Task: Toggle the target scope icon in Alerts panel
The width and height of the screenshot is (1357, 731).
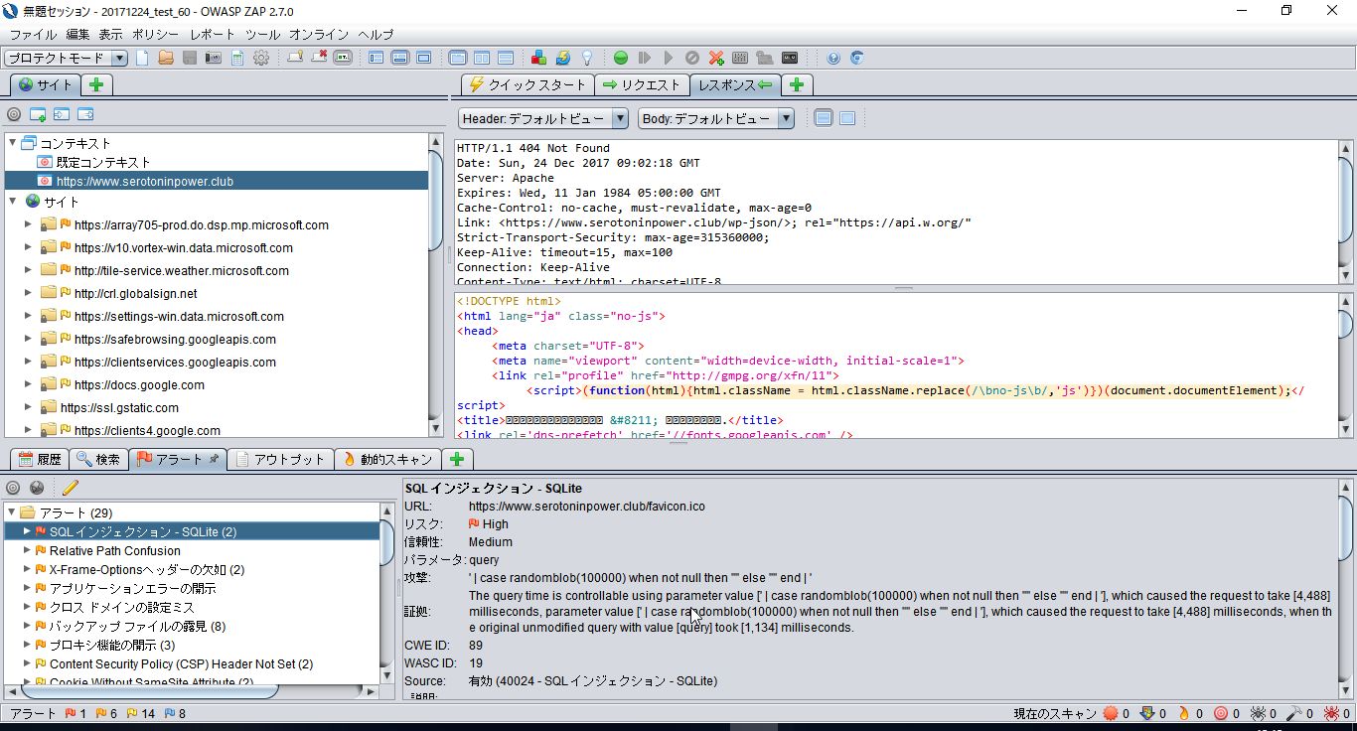Action: (x=14, y=488)
